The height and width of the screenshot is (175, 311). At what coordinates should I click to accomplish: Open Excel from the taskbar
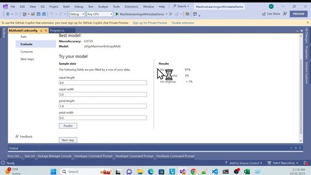point(247,172)
